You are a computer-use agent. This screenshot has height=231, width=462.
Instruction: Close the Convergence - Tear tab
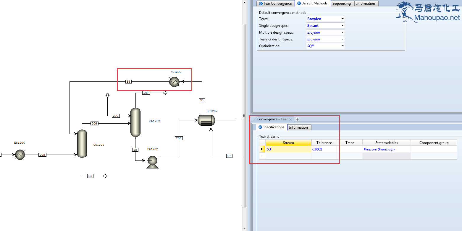click(290, 119)
